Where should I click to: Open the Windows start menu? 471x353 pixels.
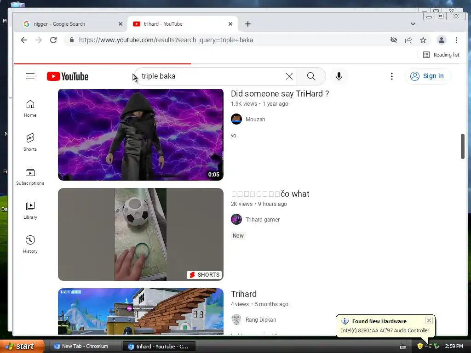click(x=22, y=346)
